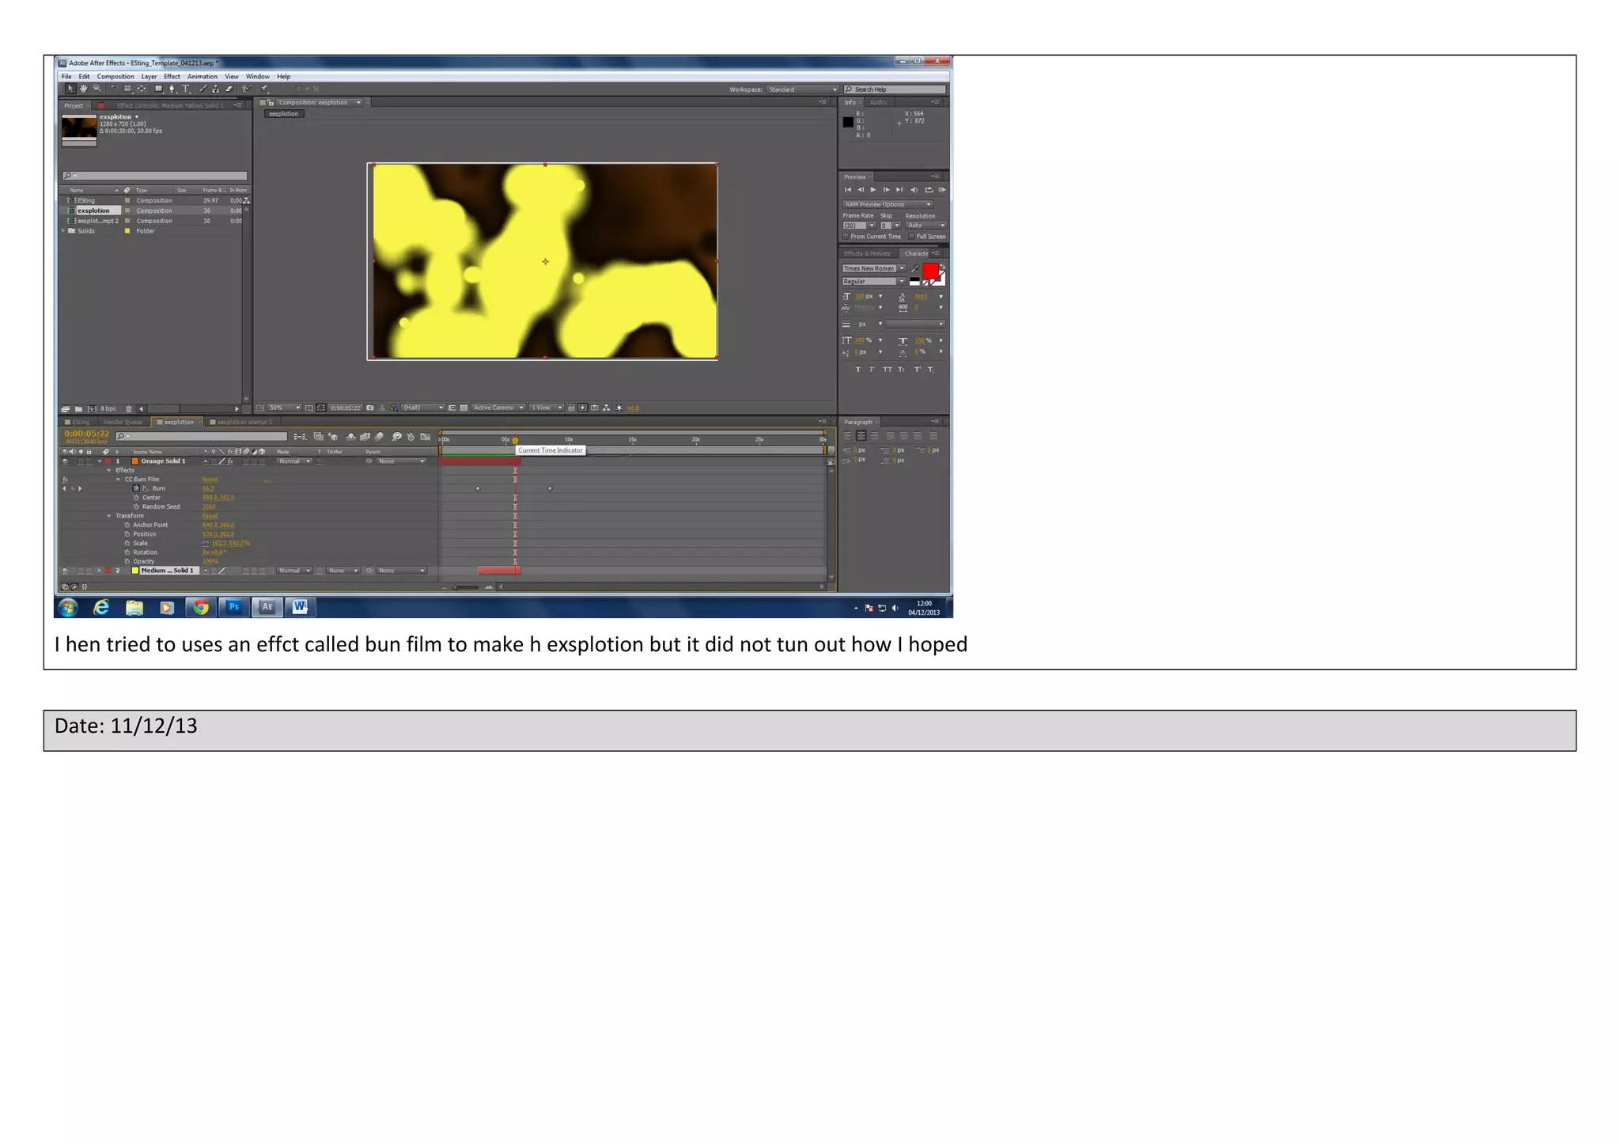The height and width of the screenshot is (1145, 1620).
Task: Click the Composition Mini-Flowchart icon in timeline
Action: [x=301, y=437]
